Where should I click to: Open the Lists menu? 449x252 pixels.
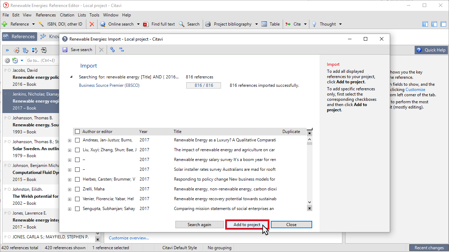point(82,15)
